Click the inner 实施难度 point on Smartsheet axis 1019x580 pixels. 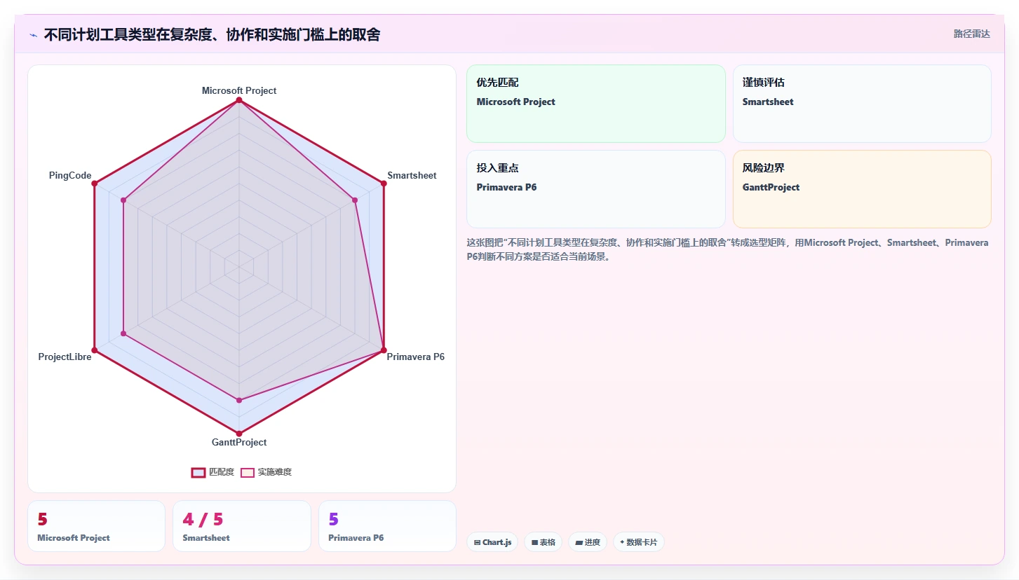point(355,200)
